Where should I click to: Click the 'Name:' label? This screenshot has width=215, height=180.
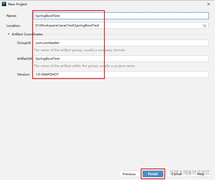pyautogui.click(x=12, y=16)
